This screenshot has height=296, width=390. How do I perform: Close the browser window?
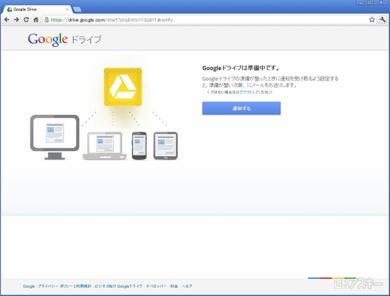381,3
